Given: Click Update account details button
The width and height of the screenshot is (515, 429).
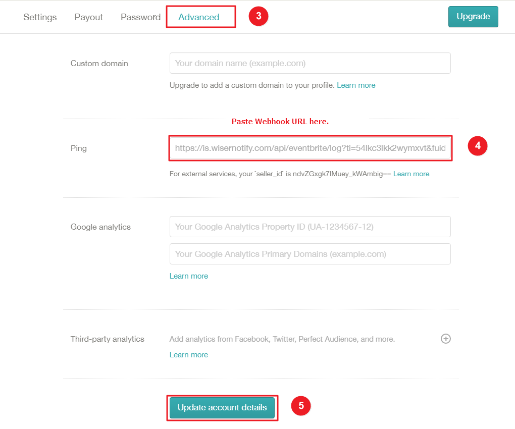Looking at the screenshot, I should click(x=222, y=408).
